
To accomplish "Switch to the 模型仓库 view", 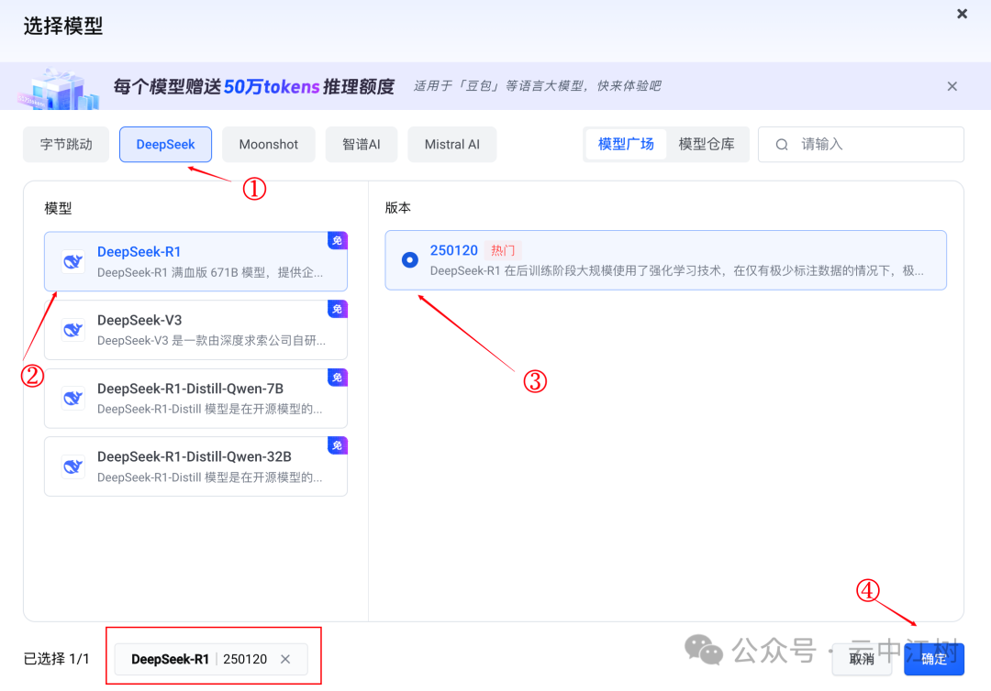I will (707, 145).
